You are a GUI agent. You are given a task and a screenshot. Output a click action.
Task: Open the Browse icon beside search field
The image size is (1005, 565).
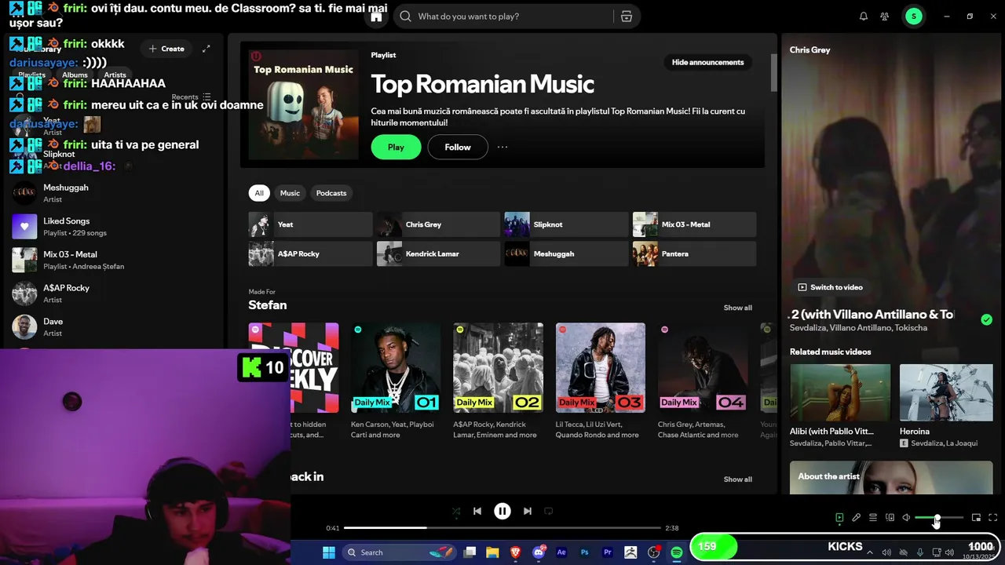(x=626, y=16)
